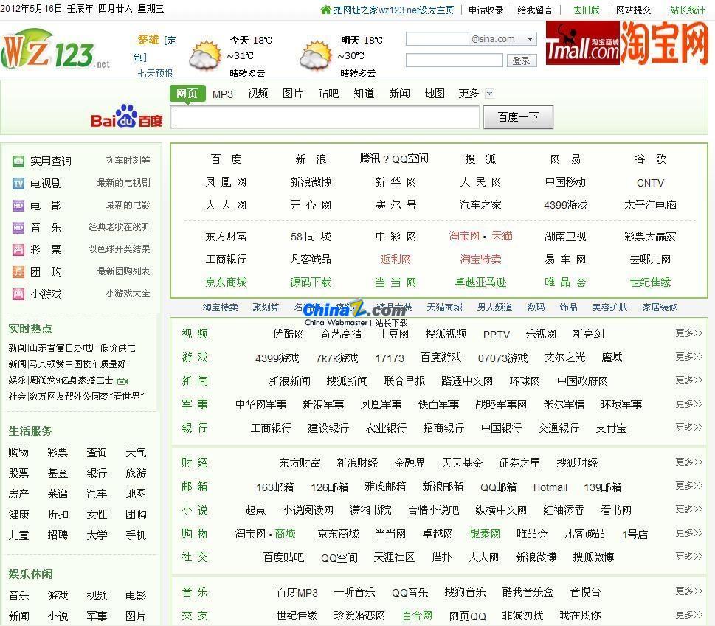The image size is (715, 626).
Task: Open the 163邮箱 link
Action: [x=275, y=487]
